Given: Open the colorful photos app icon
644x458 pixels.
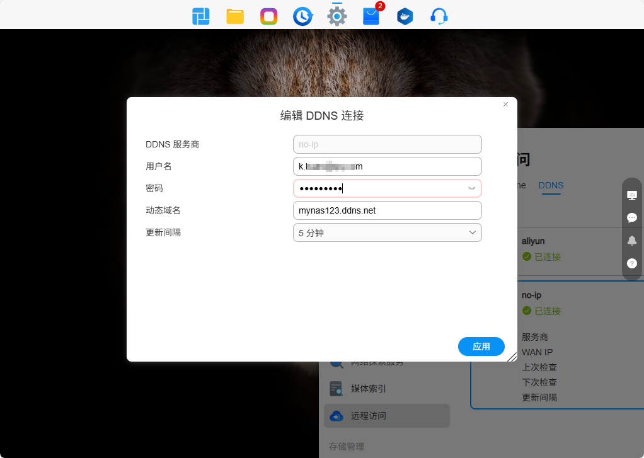Looking at the screenshot, I should (269, 17).
